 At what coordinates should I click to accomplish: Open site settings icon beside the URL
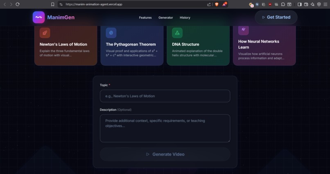click(61, 4)
